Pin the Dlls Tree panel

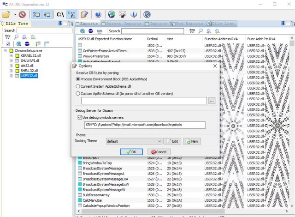coord(60,24)
